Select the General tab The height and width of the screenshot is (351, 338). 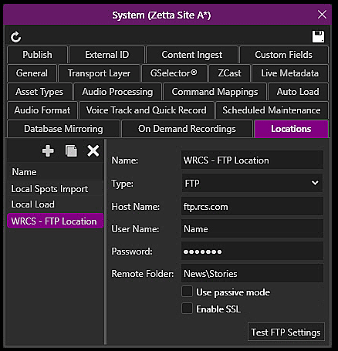(32, 73)
